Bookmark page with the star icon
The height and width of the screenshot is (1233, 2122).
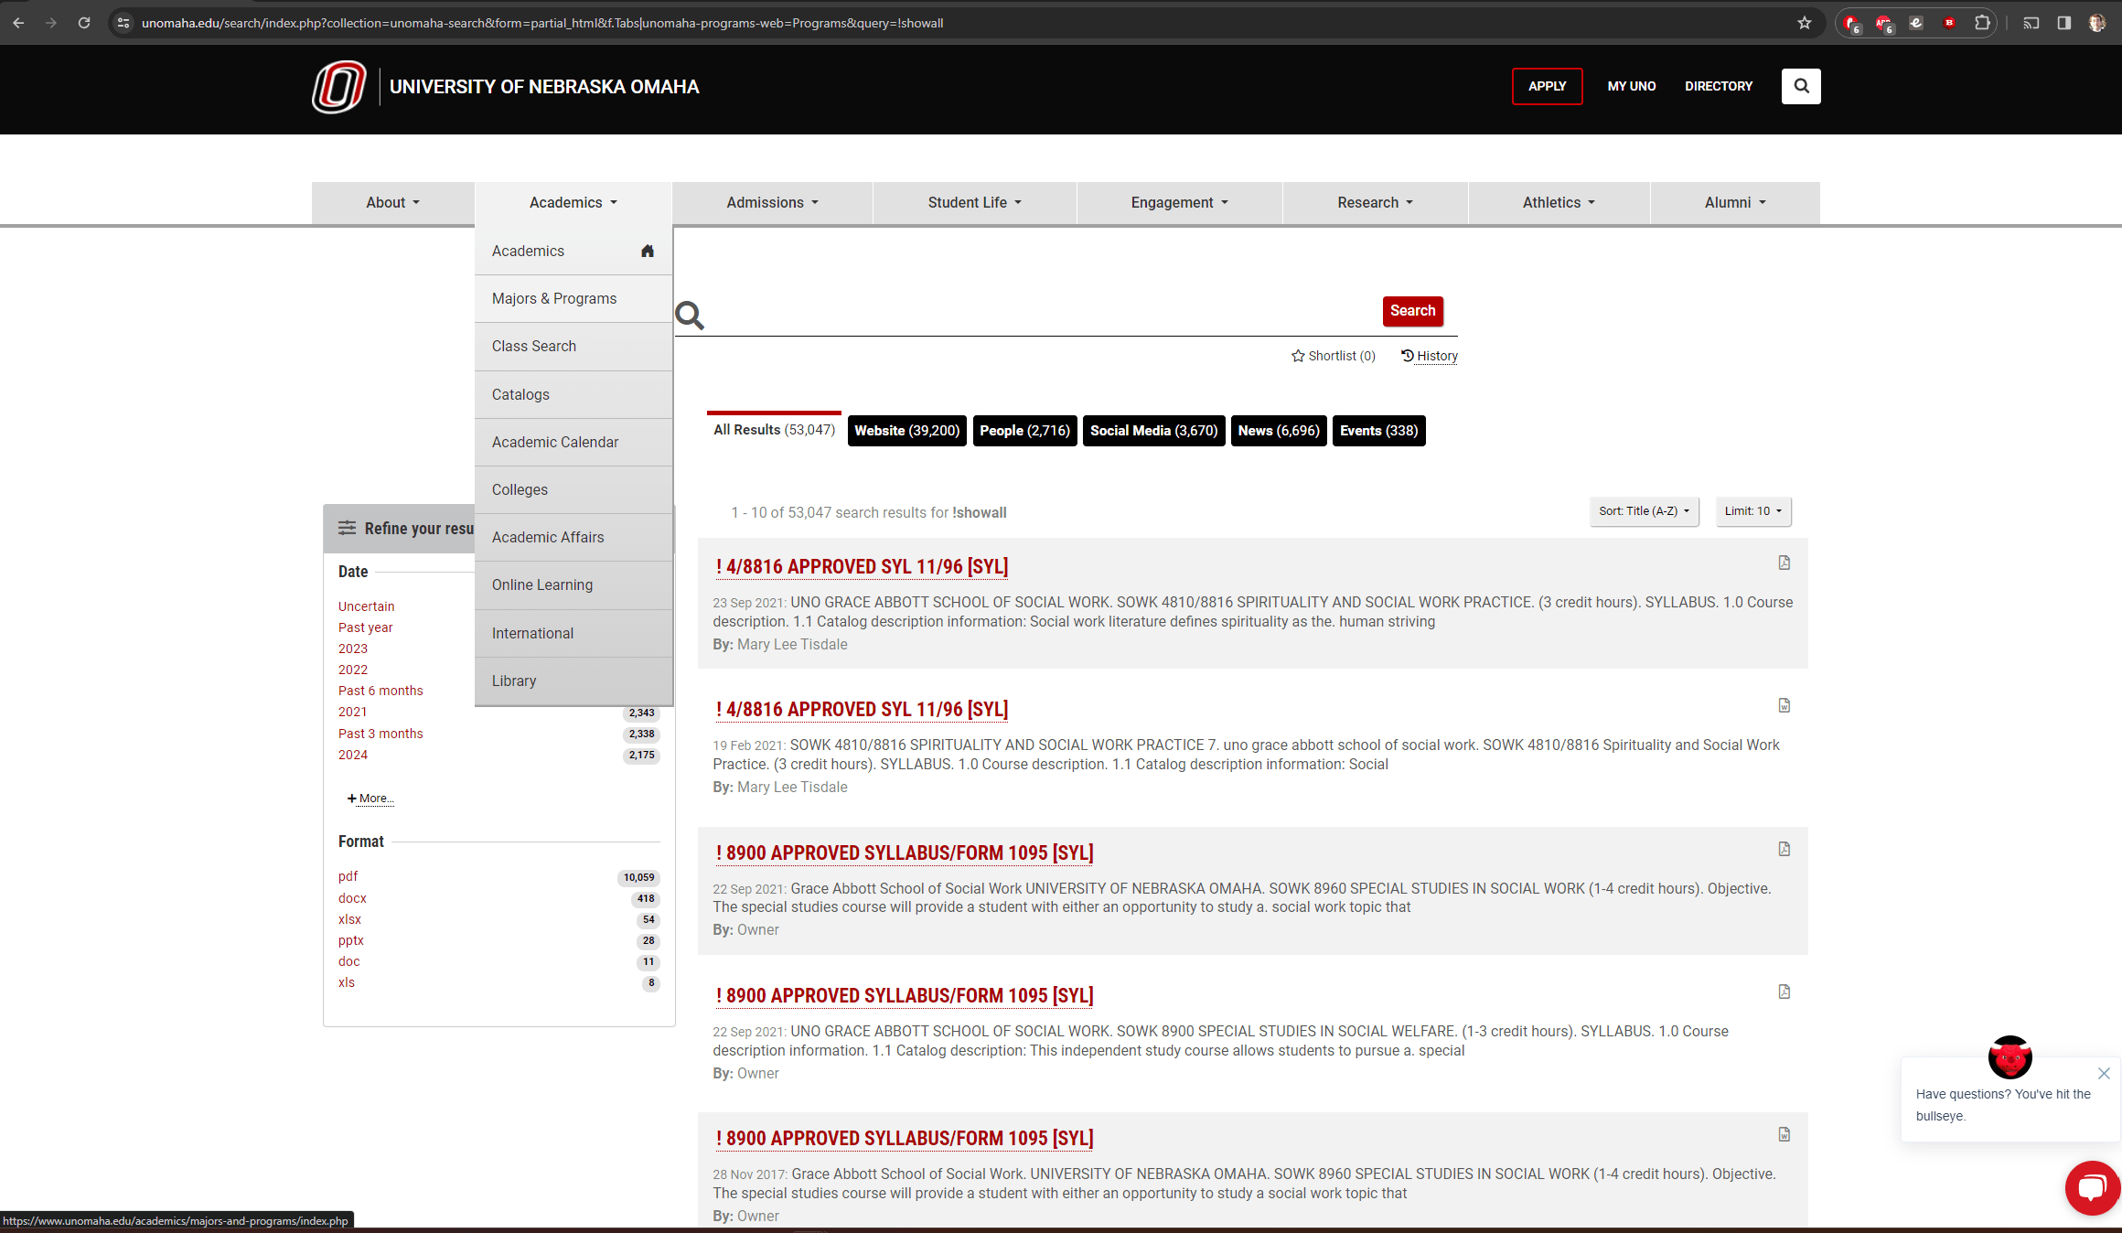(1804, 23)
